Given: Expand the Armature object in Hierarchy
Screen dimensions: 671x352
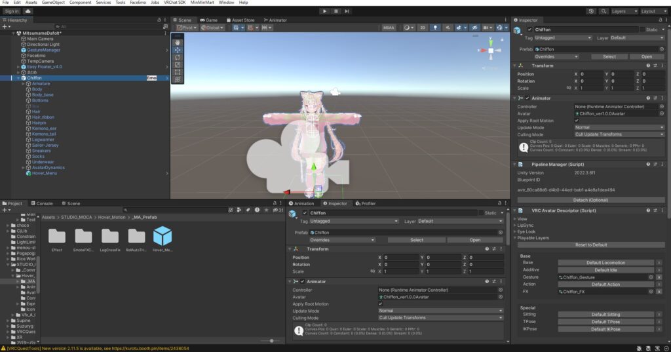Looking at the screenshot, I should pos(23,84).
